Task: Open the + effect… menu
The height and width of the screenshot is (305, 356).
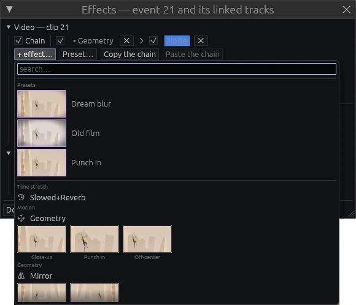Action: pos(35,55)
